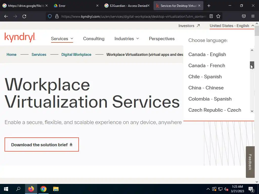Viewport: 259px width, 194px height.
Task: Expand the Industries menu
Action: click(126, 39)
